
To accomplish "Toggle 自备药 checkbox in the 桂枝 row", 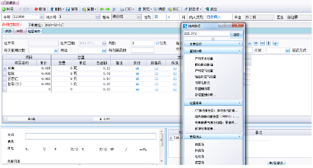I will (x=156, y=74).
